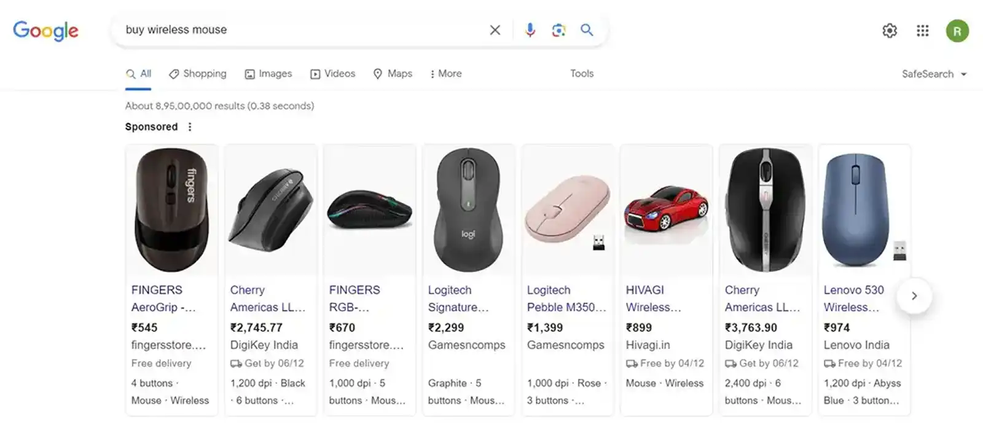Open the Maps search results

393,73
